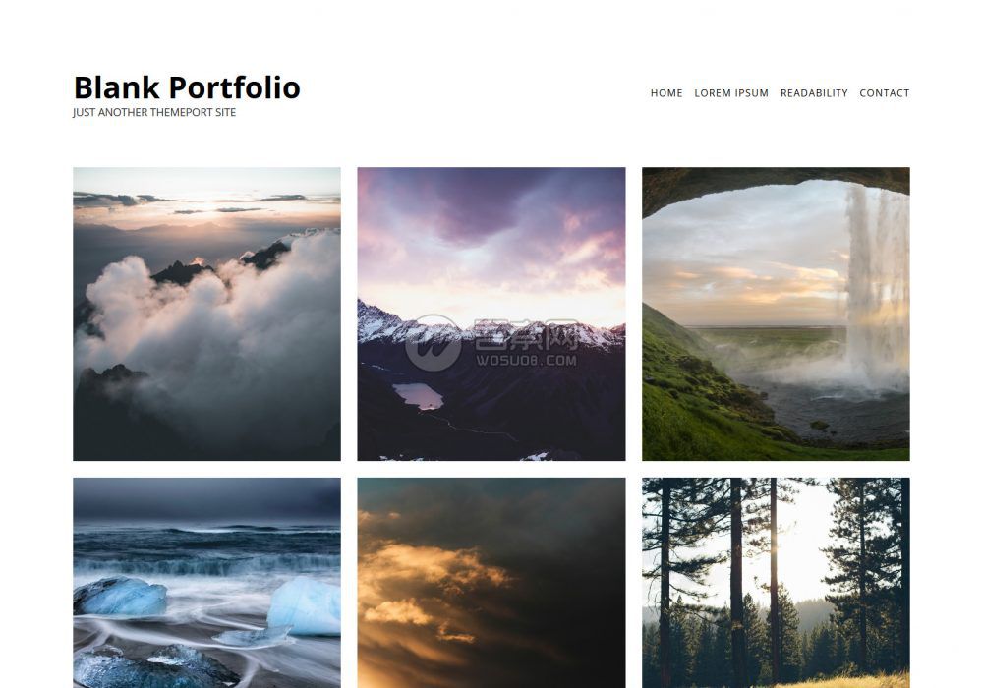This screenshot has width=983, height=688.
Task: Click the Just Another Themeport Site tagline
Action: click(154, 113)
